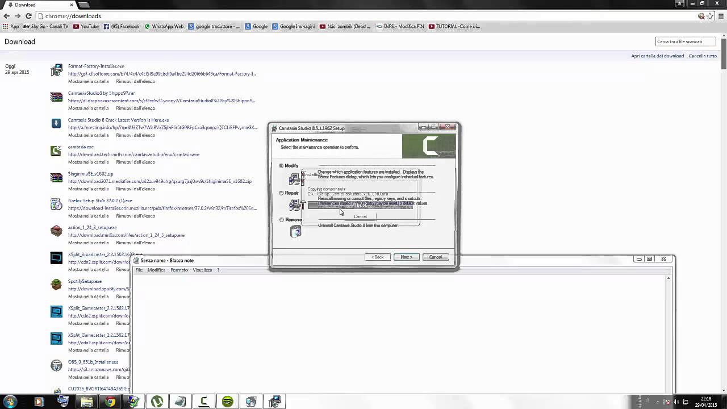Open Google Chrome taskbar icon
This screenshot has height=409, width=727.
tap(110, 402)
